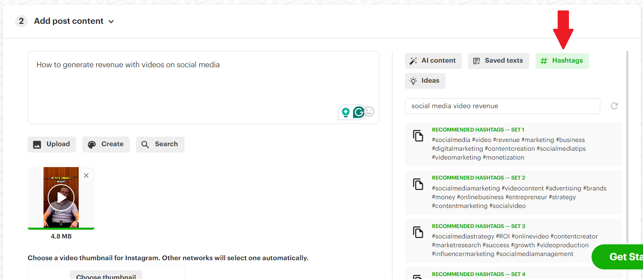The height and width of the screenshot is (279, 643).
Task: Open the Ideas tab
Action: (x=425, y=81)
